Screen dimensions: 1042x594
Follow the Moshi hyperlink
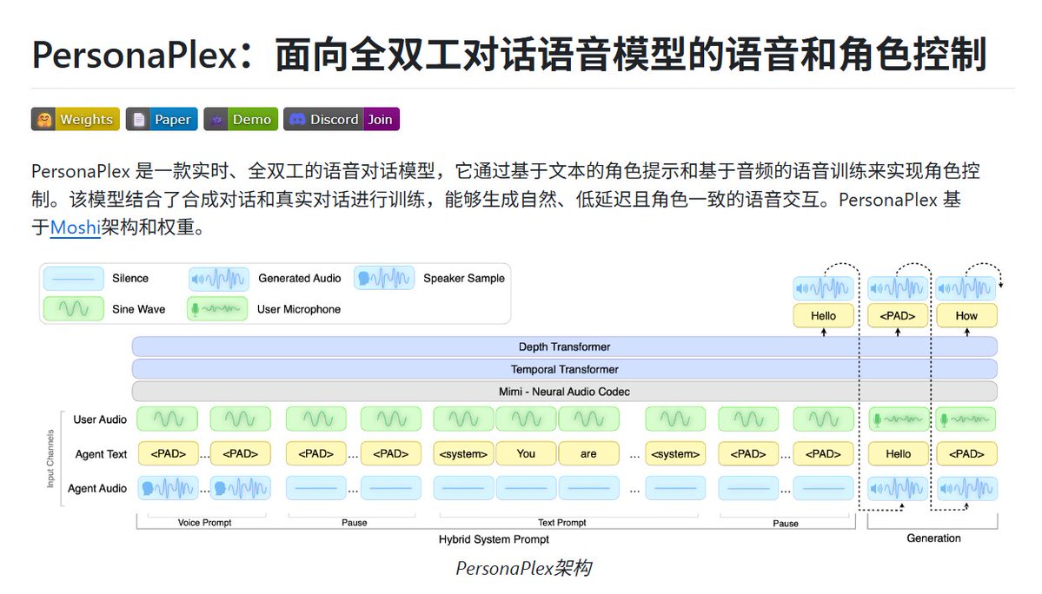coord(75,228)
